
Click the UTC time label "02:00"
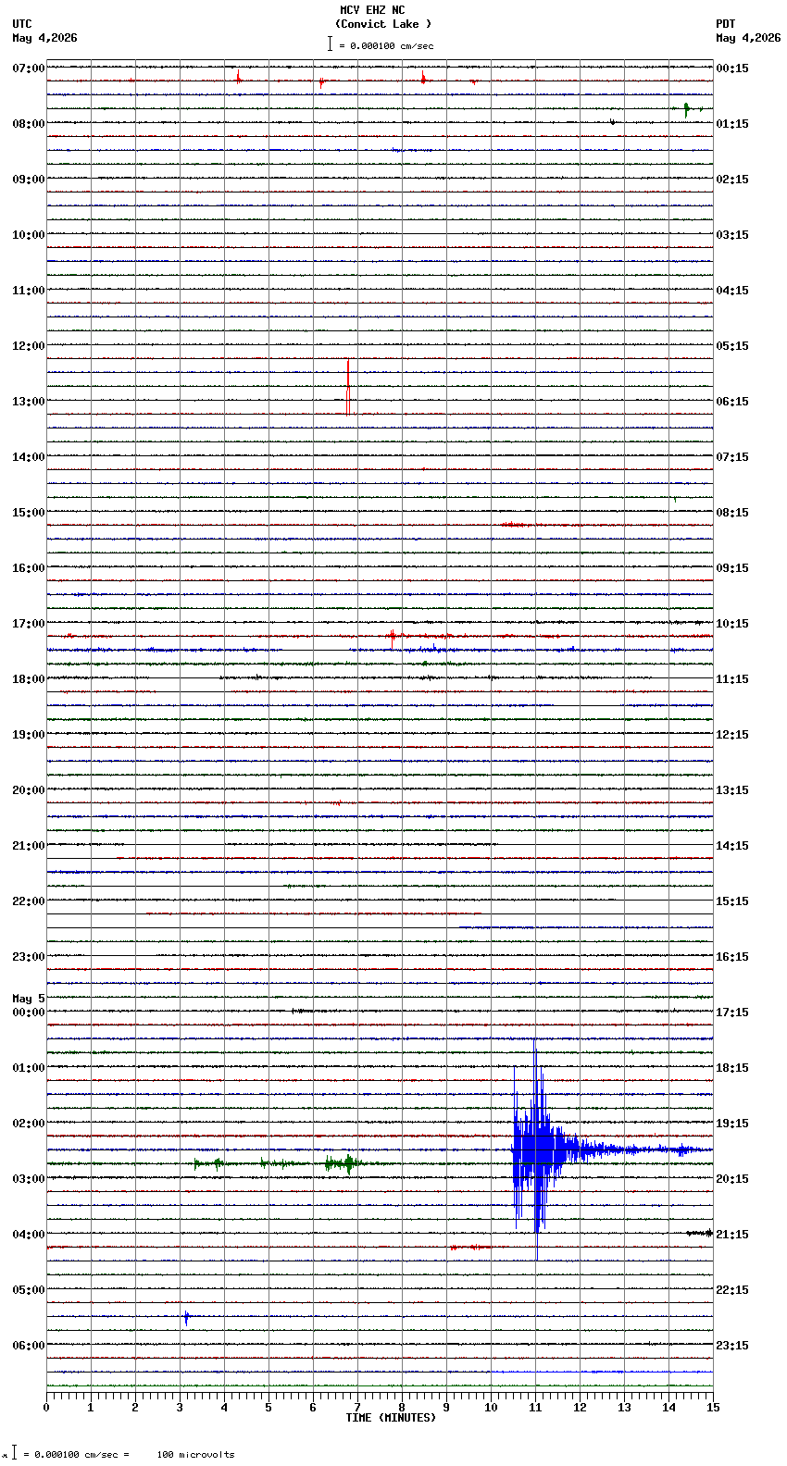pos(29,1124)
